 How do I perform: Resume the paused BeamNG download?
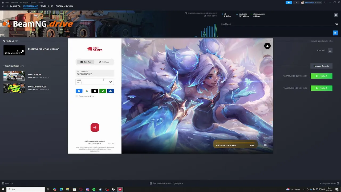335,33
